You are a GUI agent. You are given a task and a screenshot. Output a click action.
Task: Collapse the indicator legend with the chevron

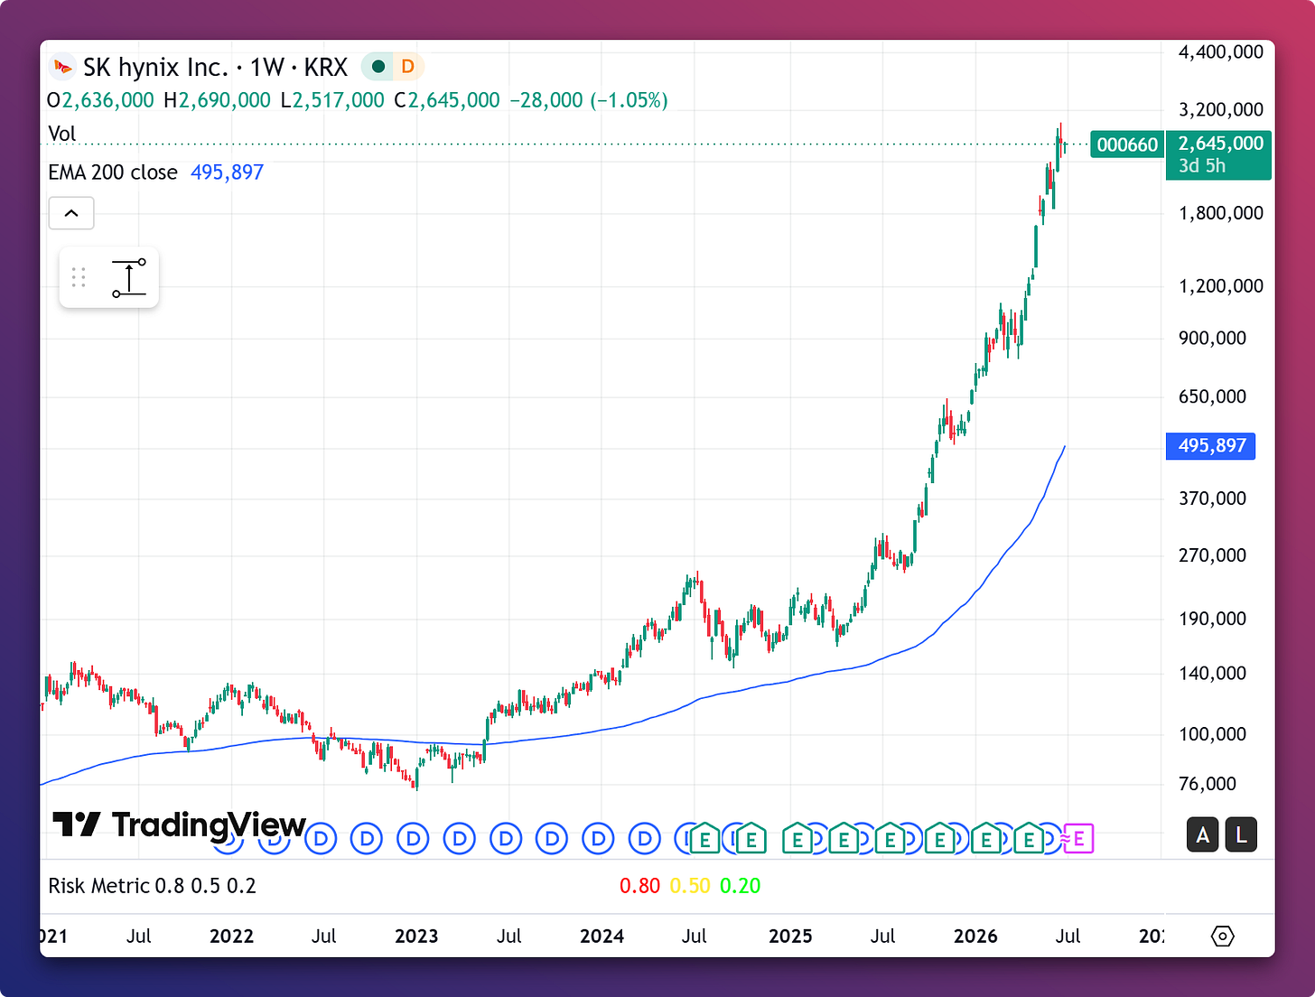pyautogui.click(x=71, y=213)
